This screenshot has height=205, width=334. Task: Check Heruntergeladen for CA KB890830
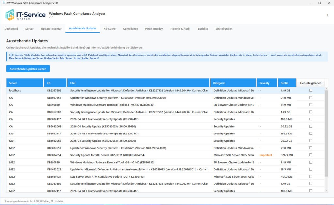pyautogui.click(x=311, y=105)
